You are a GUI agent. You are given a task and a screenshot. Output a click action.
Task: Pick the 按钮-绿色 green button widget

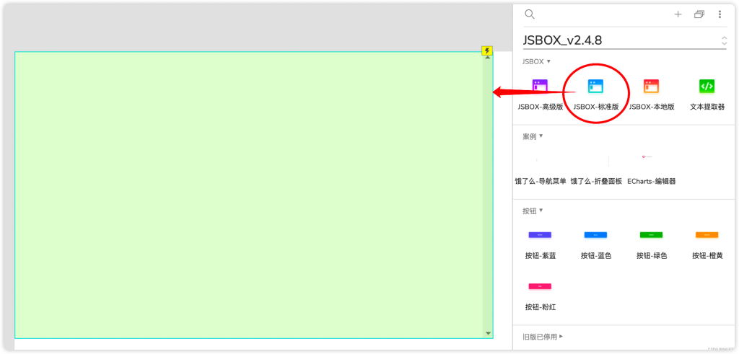point(651,235)
